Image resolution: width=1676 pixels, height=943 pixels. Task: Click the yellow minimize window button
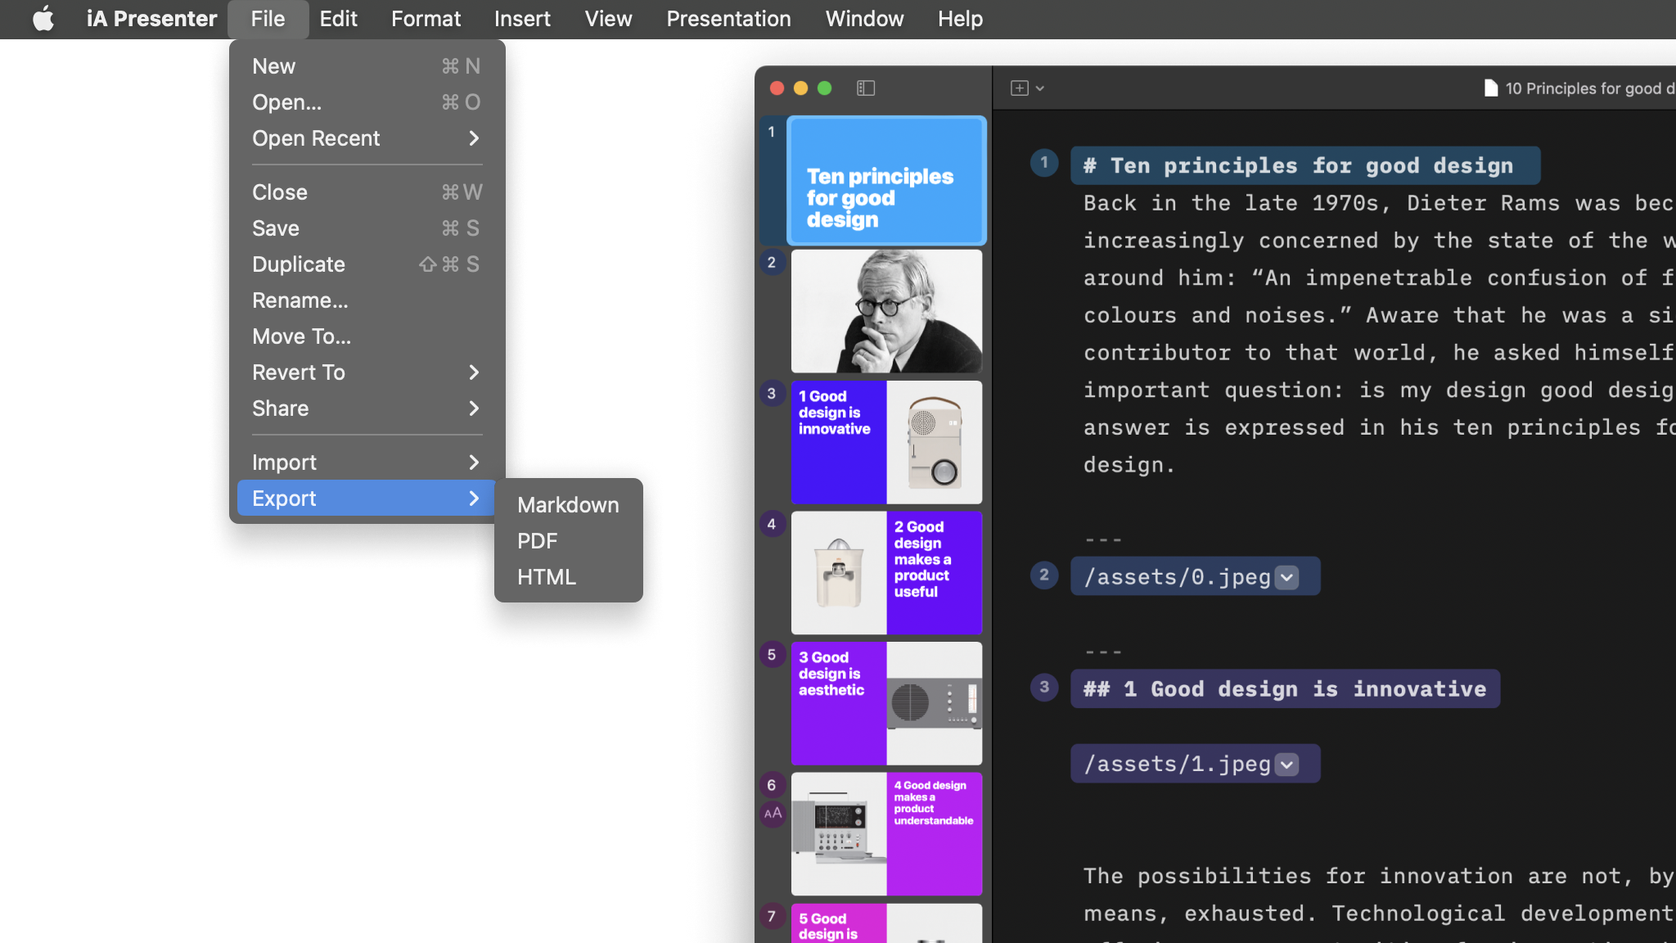click(x=800, y=88)
